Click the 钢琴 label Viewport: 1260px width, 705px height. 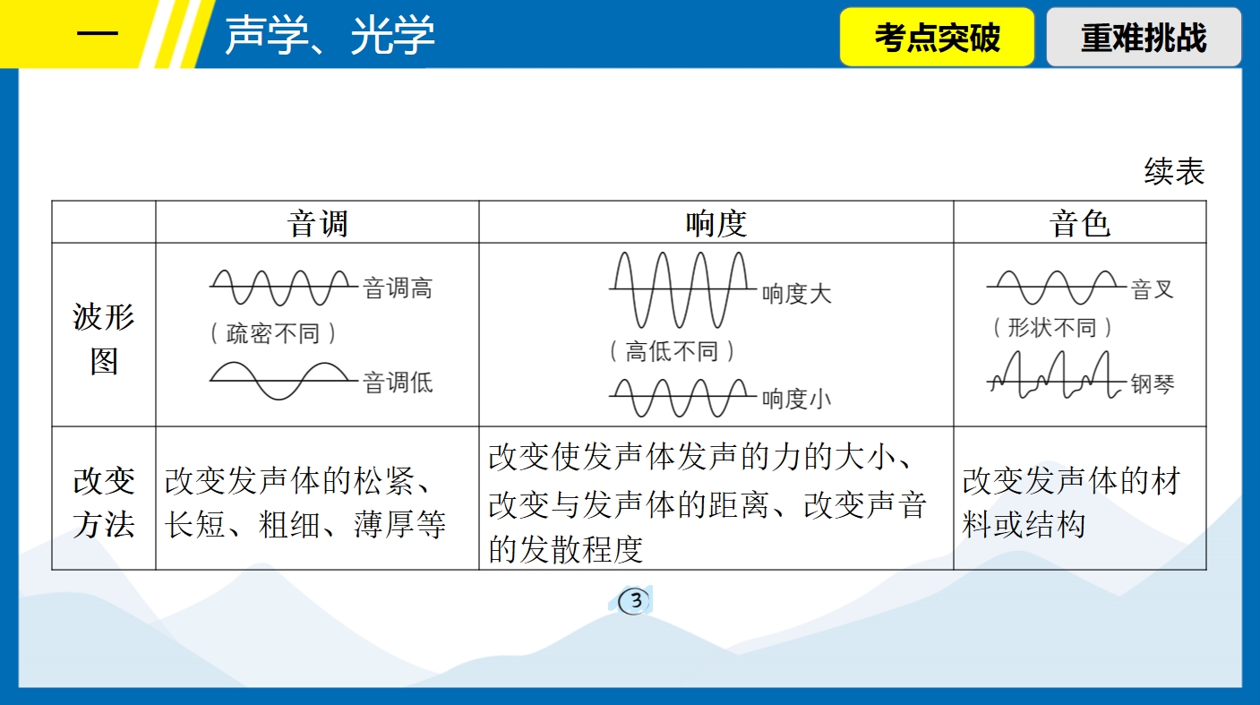point(1153,384)
